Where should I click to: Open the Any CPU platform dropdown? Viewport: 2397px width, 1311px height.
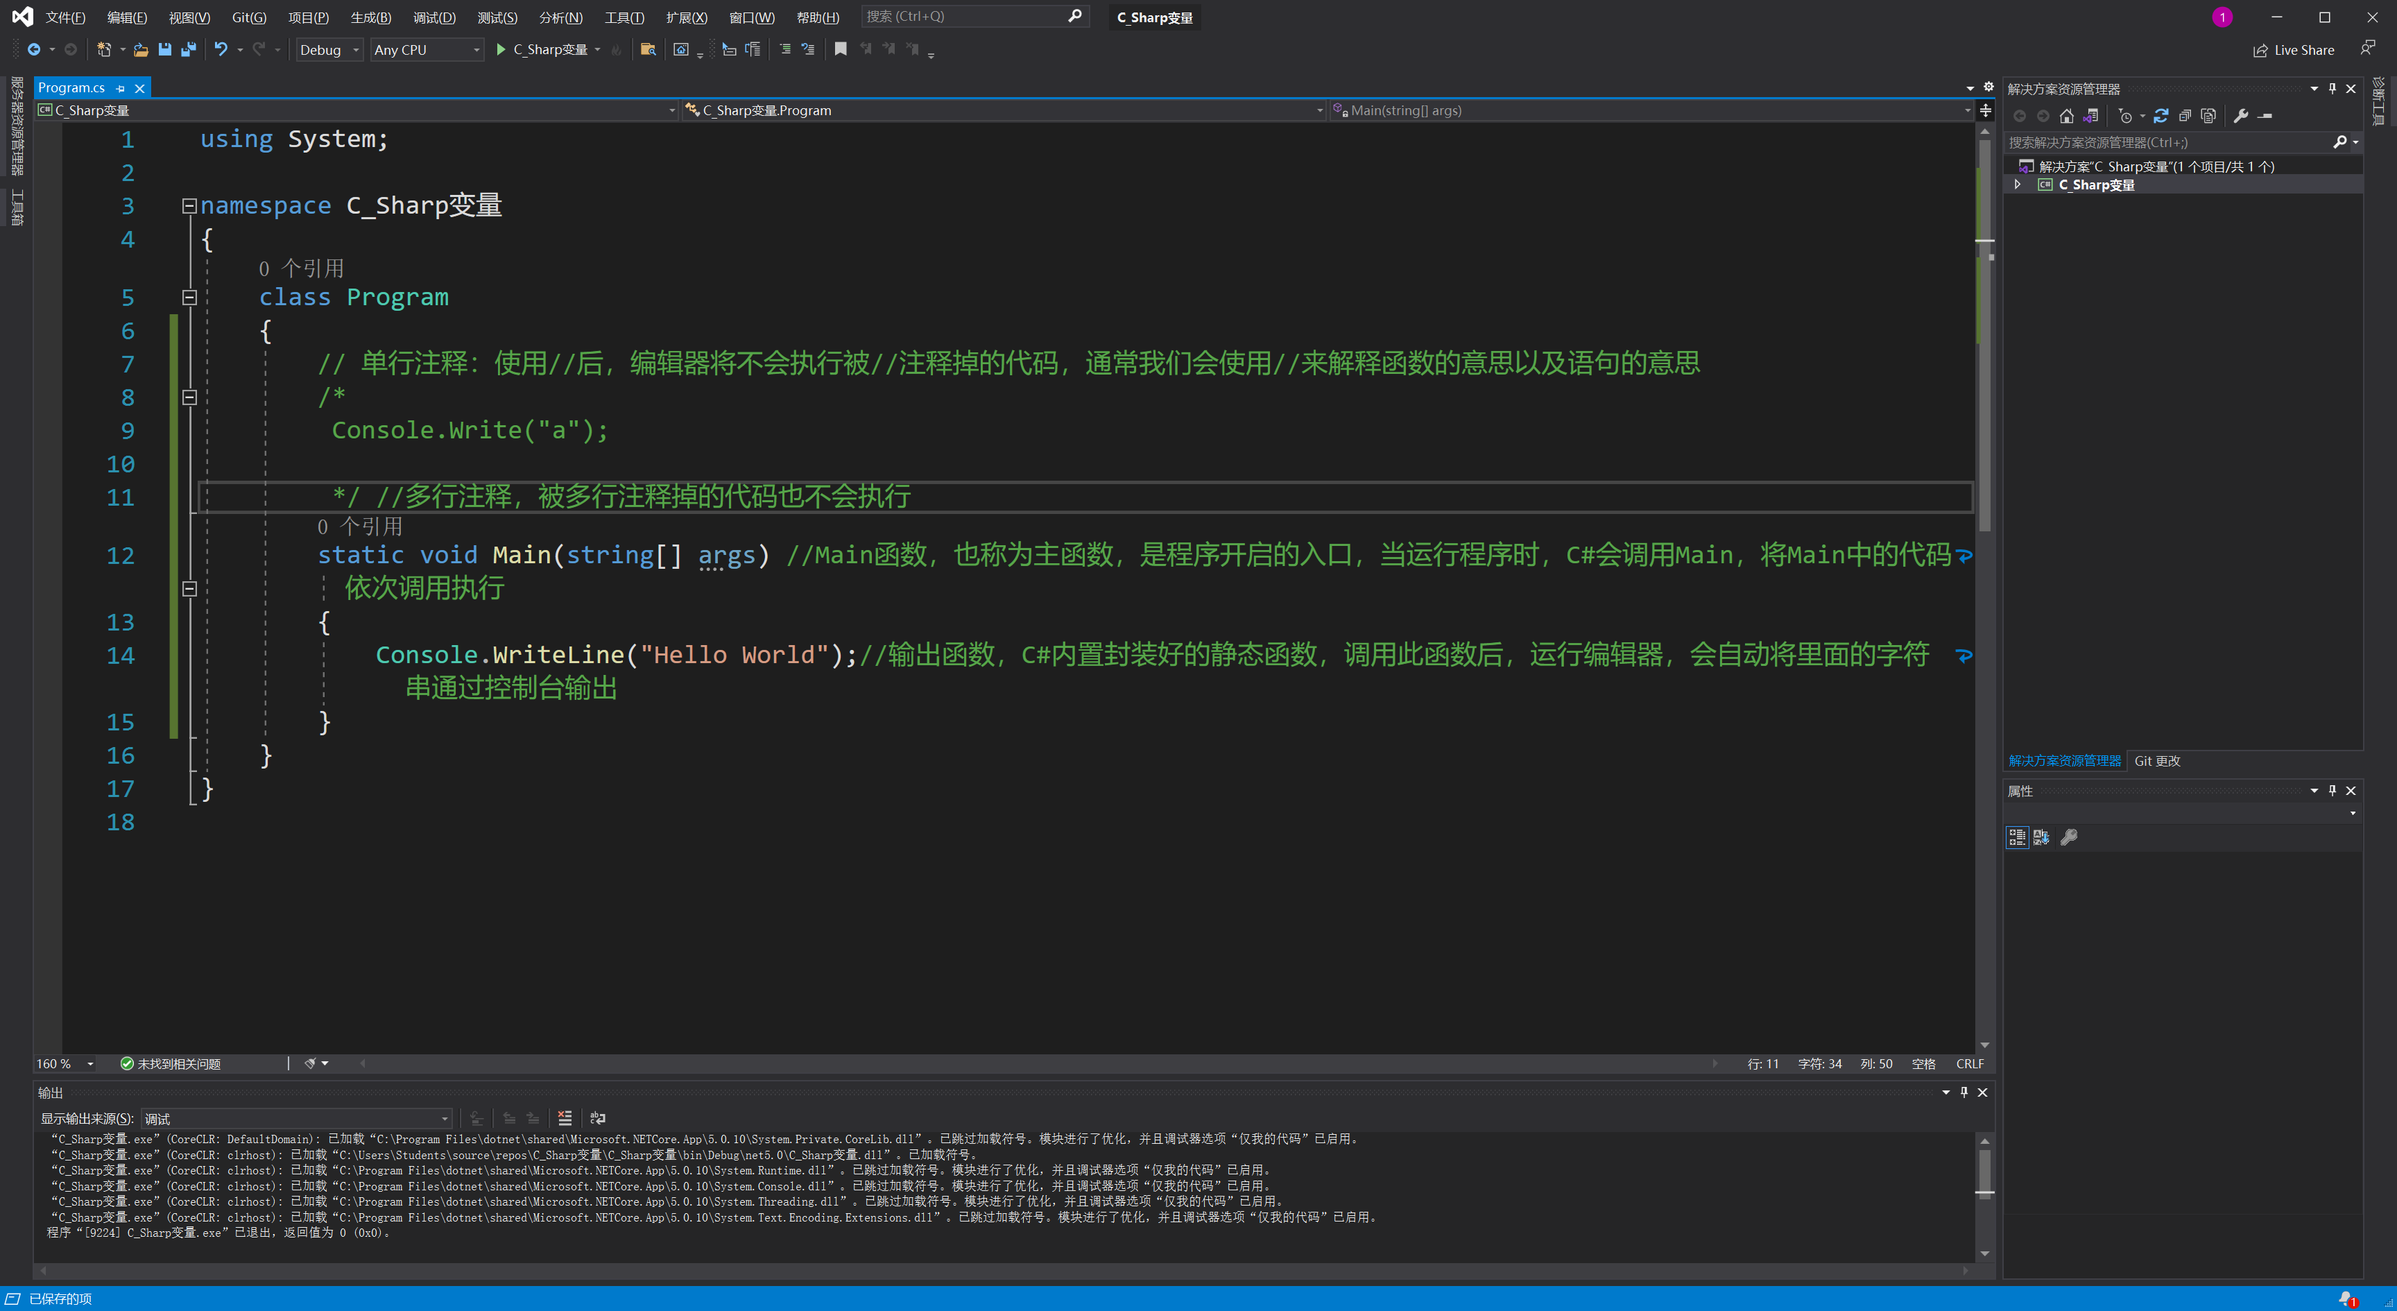point(427,49)
